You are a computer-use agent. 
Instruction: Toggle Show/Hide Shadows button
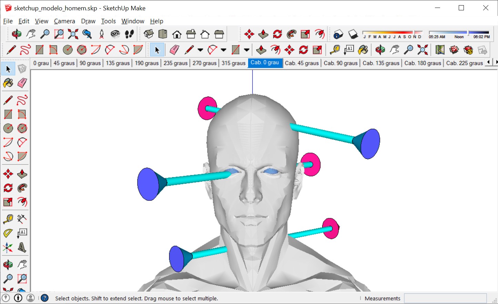coord(353,34)
